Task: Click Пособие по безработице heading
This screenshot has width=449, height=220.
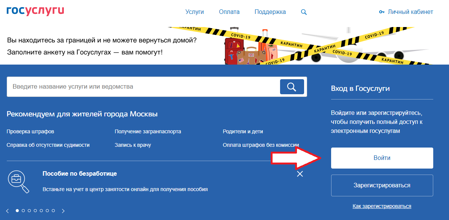Action: [80, 173]
